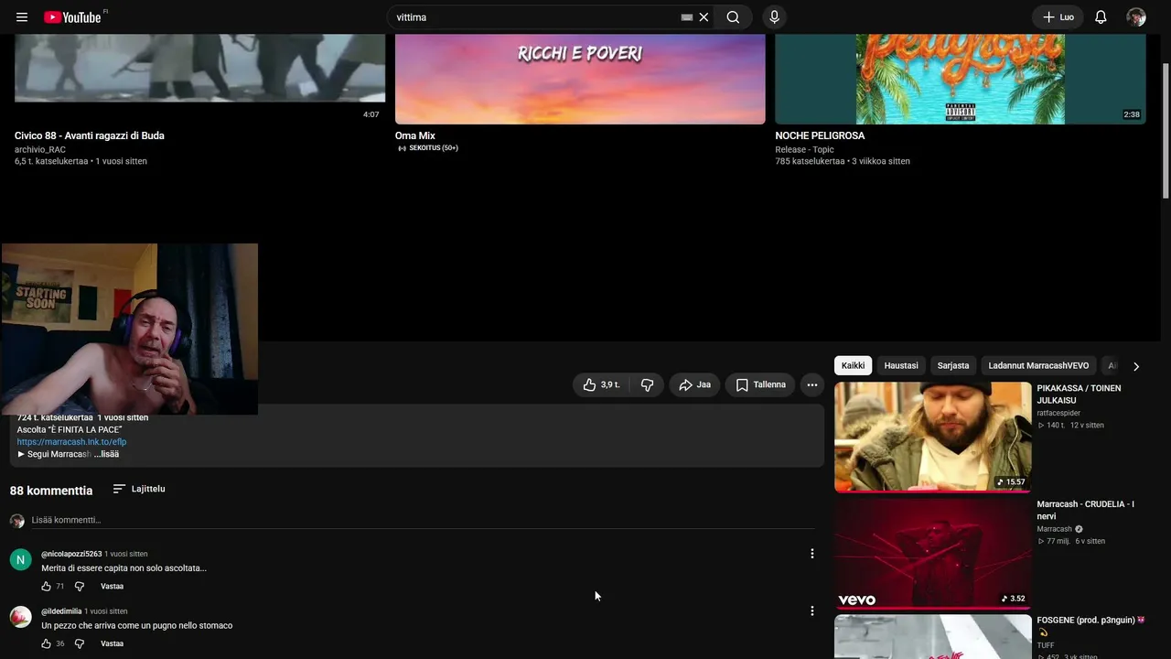Dislike the ildedimilia comment

click(79, 643)
